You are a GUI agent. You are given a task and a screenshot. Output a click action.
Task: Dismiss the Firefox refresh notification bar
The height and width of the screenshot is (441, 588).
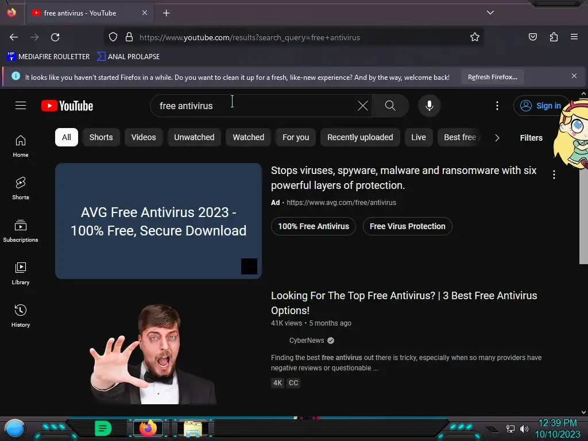click(574, 76)
